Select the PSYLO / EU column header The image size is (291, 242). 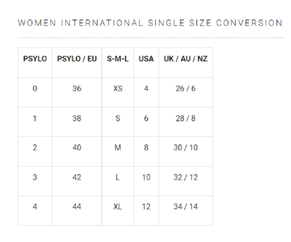click(77, 59)
